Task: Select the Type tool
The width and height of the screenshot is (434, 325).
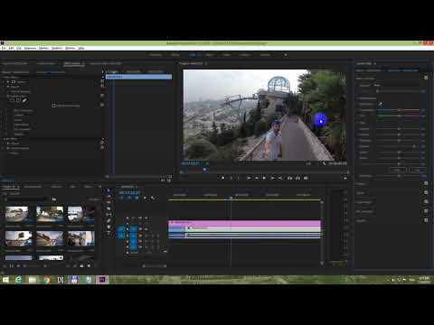Action: point(108,233)
